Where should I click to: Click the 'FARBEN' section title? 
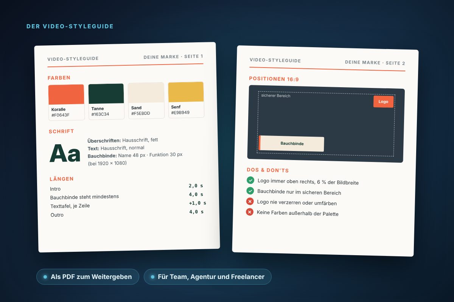pyautogui.click(x=59, y=78)
